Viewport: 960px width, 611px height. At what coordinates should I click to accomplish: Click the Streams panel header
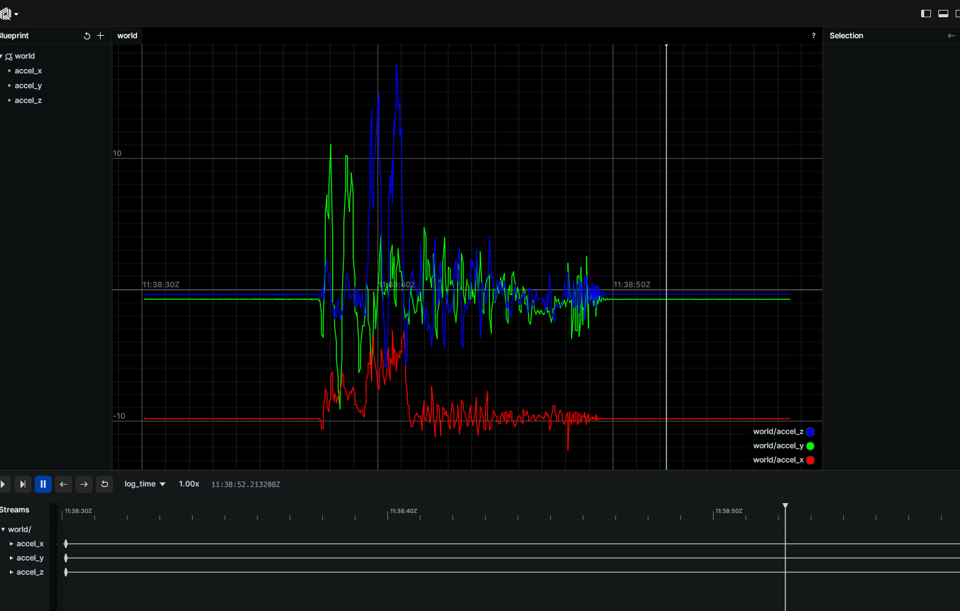point(15,510)
